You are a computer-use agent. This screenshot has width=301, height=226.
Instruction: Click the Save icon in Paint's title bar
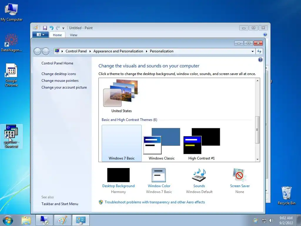45,28
